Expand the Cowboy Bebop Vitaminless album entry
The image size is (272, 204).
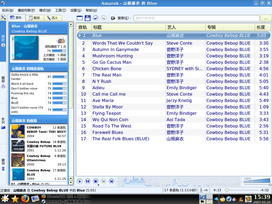point(39,160)
